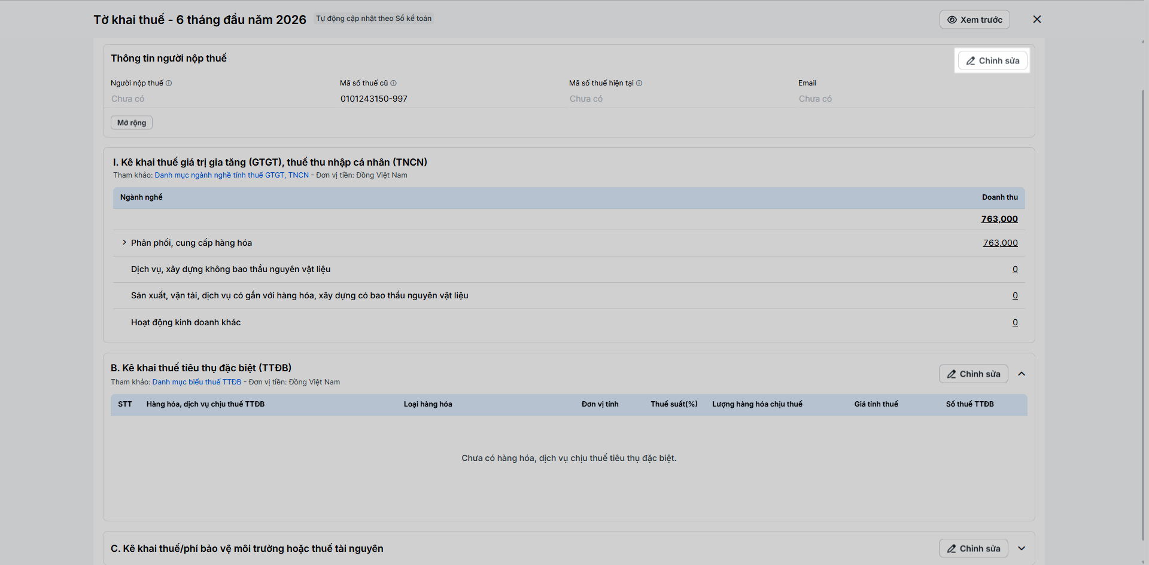Edit taxpayer information with Chỉnh sửa
Screen dimensions: 1149x565
tap(992, 60)
